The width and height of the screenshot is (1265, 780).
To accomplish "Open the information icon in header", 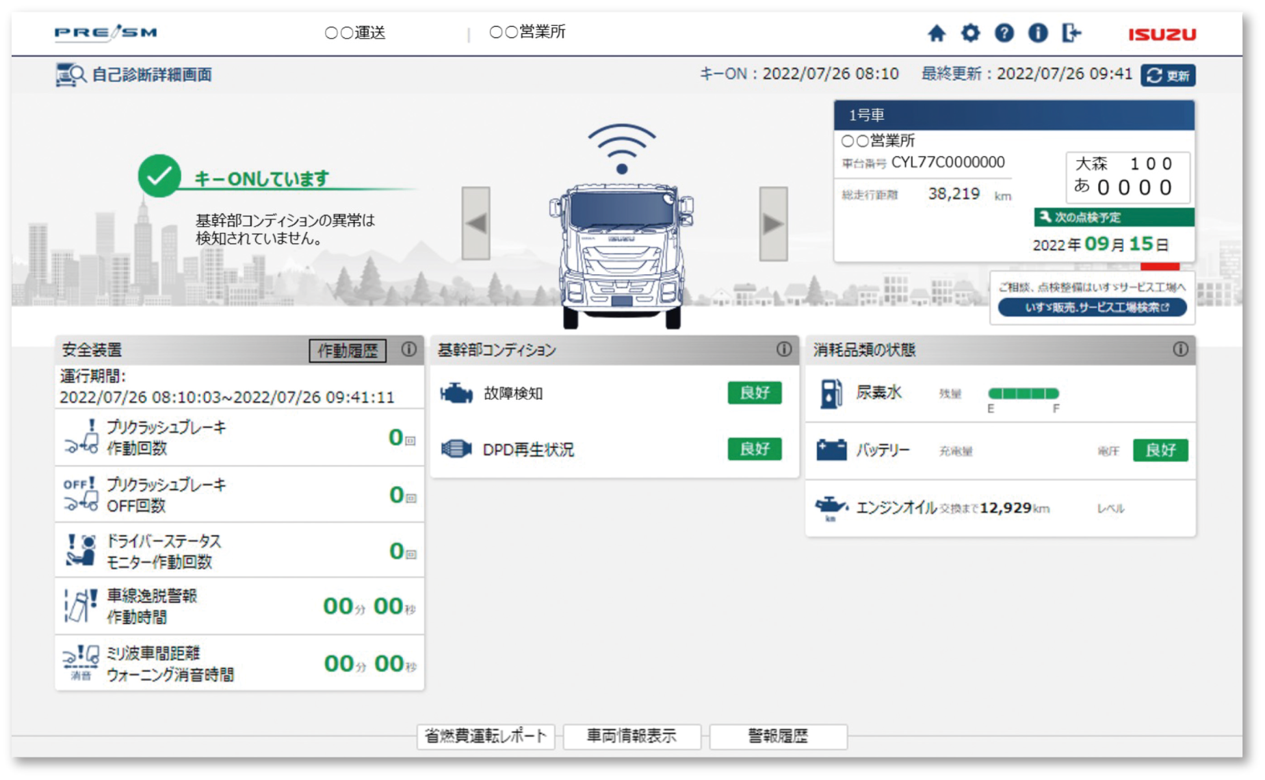I will pos(1037,33).
